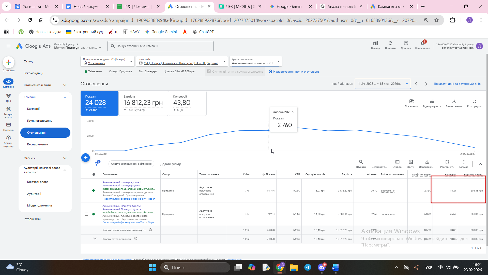The image size is (488, 275).
Task: Click the blue plus button to add an ad
Action: pos(85,158)
